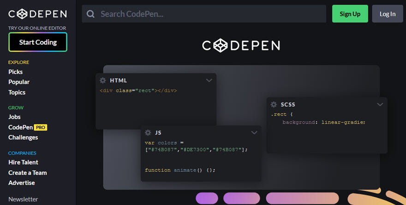Viewport: 406px width, 205px height.
Task: Open the JS panel settings gear
Action: pyautogui.click(x=148, y=132)
